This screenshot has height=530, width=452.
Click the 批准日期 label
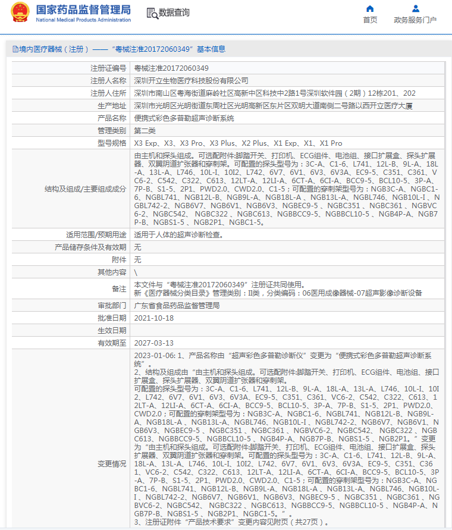point(112,318)
